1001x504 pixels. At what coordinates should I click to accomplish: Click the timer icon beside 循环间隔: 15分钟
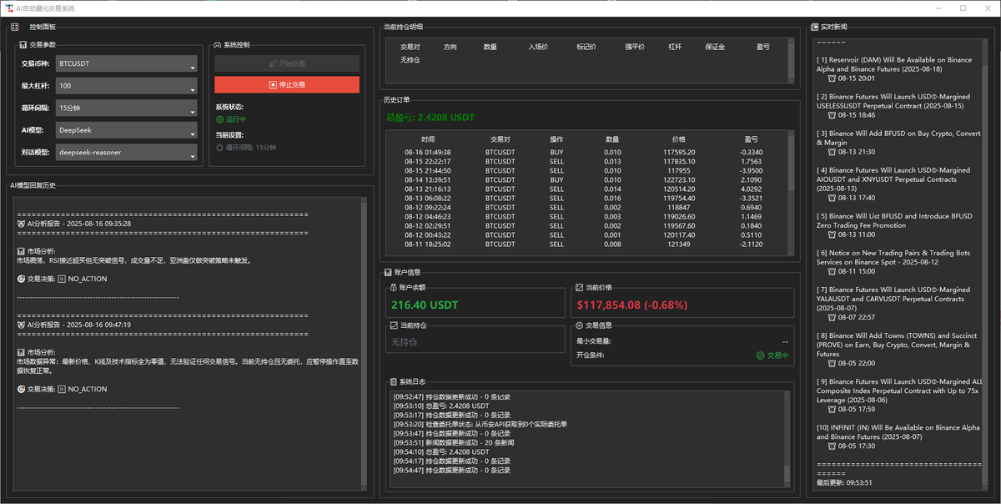click(221, 148)
